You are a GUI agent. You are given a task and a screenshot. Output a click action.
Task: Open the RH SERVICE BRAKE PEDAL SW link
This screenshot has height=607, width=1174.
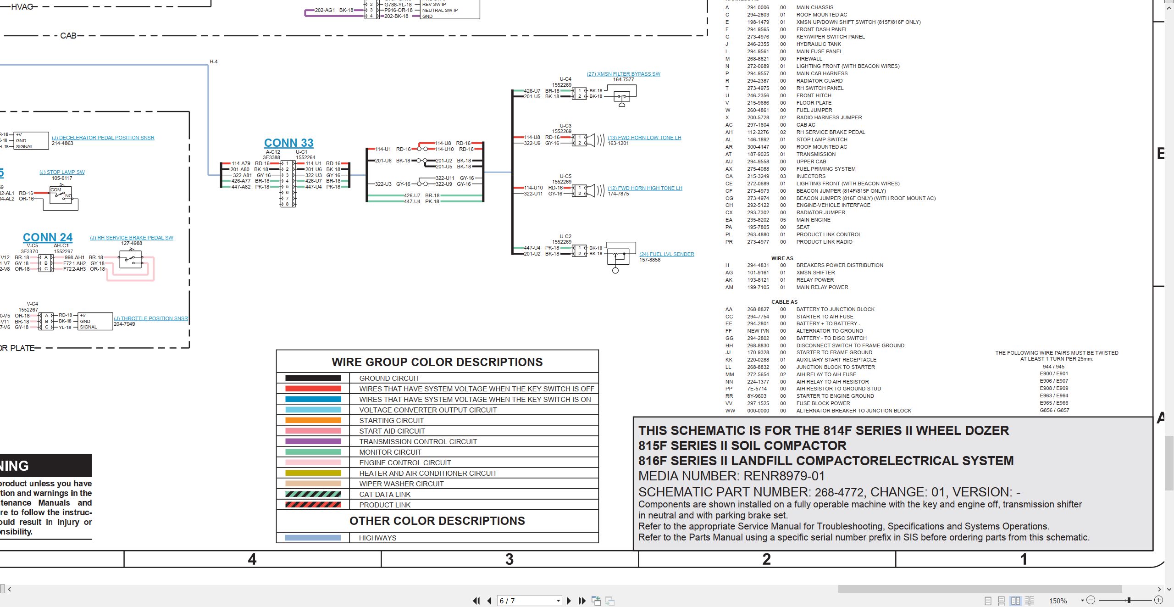(x=132, y=238)
